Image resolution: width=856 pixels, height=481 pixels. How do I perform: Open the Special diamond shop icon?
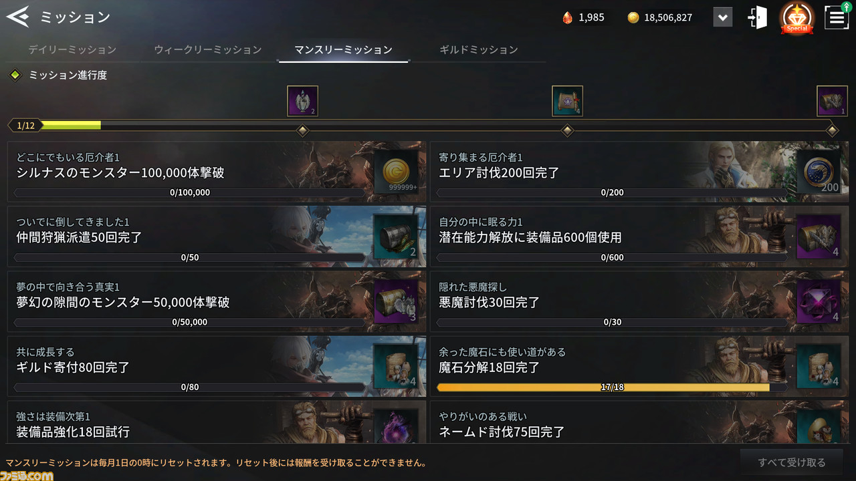797,17
